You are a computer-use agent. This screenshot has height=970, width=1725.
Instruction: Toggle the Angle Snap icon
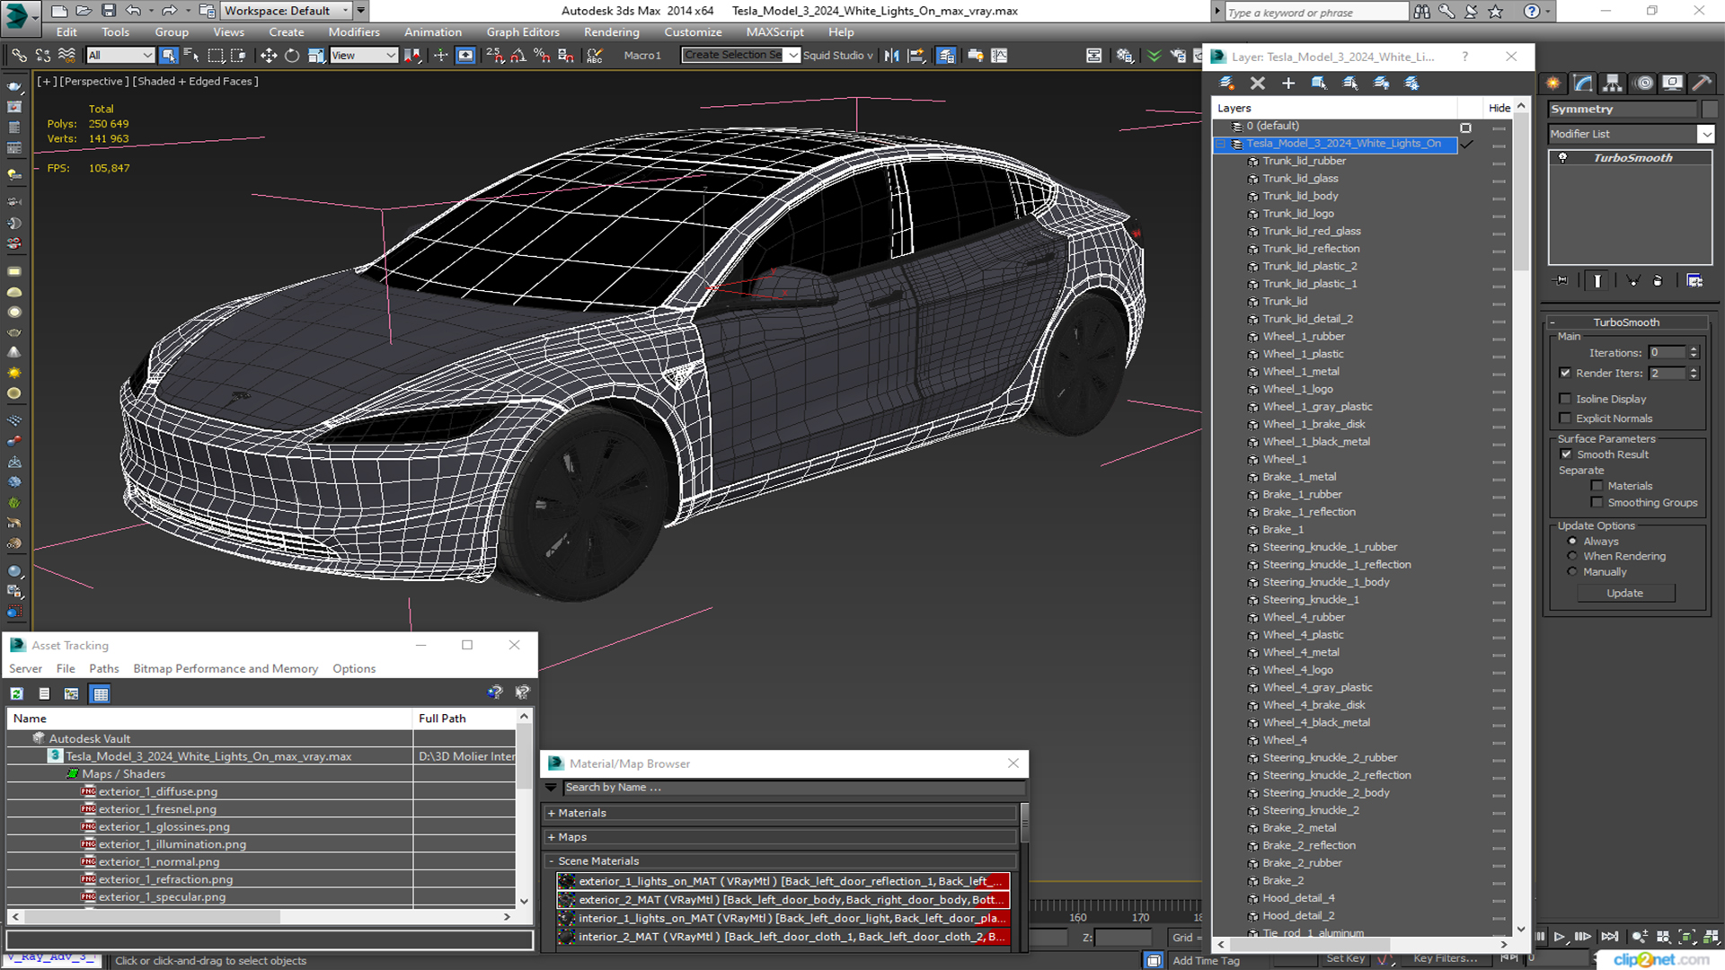pos(518,56)
